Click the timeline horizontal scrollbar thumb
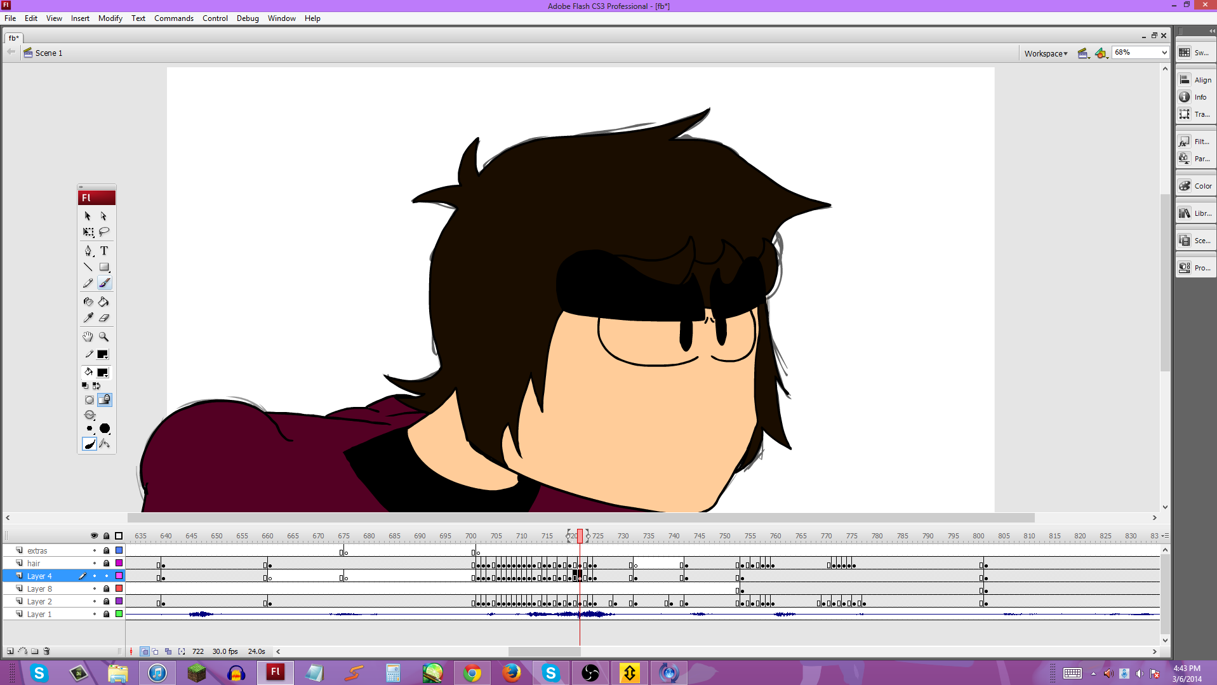This screenshot has width=1217, height=685. [545, 651]
